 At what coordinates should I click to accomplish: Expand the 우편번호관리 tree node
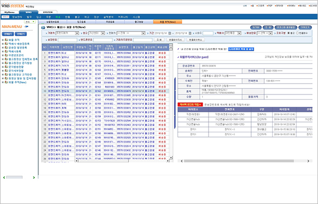3,55
